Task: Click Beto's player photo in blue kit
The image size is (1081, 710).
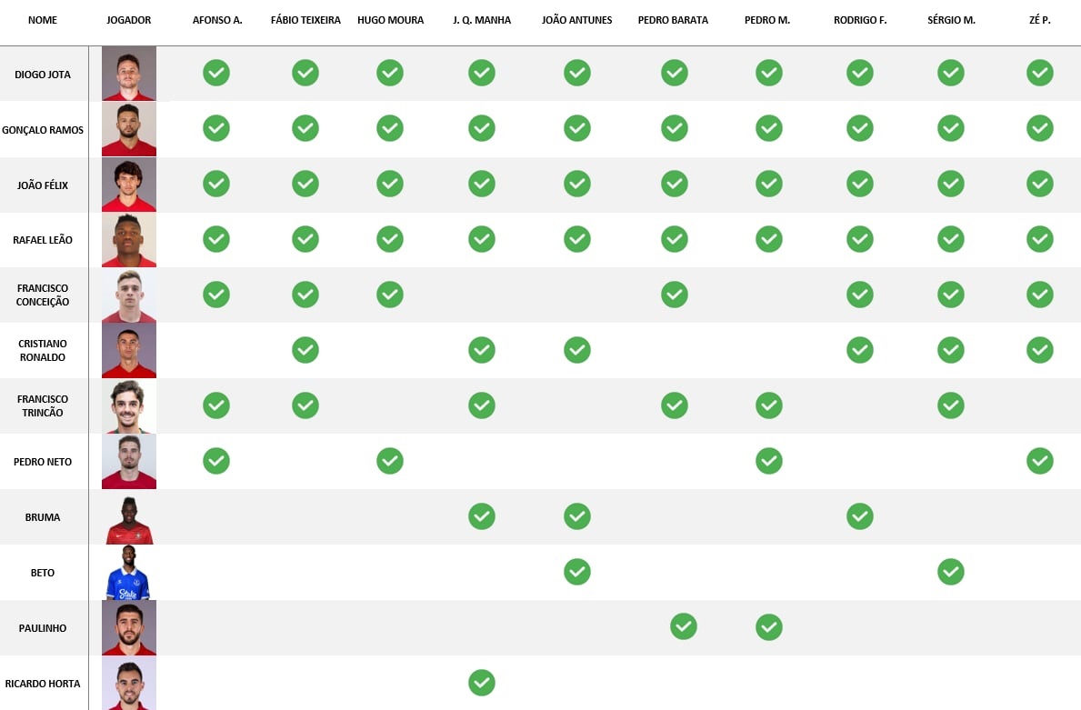Action: click(129, 573)
